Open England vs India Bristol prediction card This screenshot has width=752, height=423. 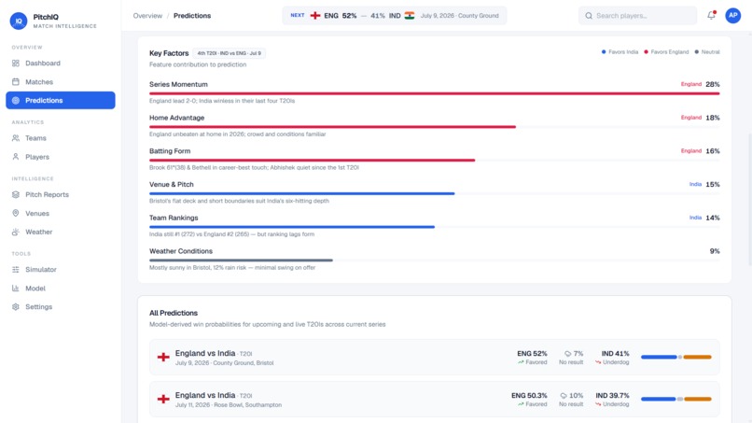435,358
